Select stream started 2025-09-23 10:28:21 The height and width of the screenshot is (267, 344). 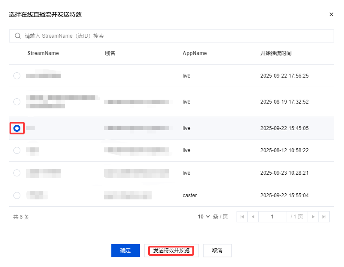(x=17, y=173)
